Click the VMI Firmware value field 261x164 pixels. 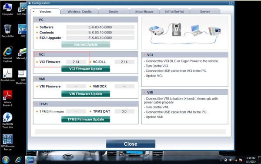click(76, 87)
